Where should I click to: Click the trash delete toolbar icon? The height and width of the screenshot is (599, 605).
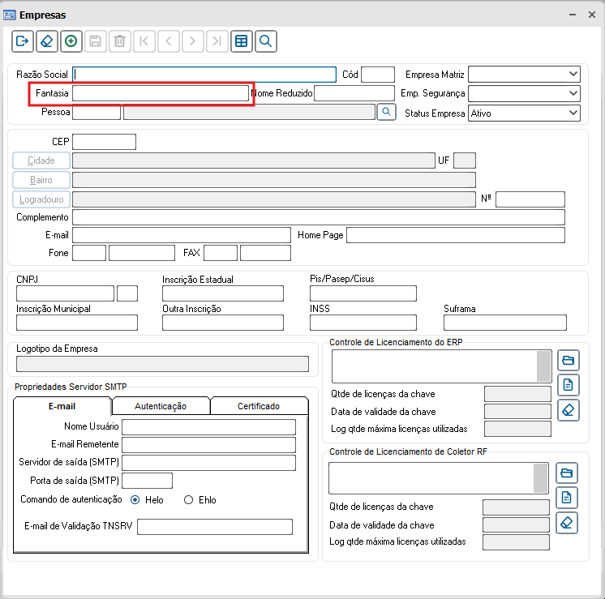tap(119, 41)
